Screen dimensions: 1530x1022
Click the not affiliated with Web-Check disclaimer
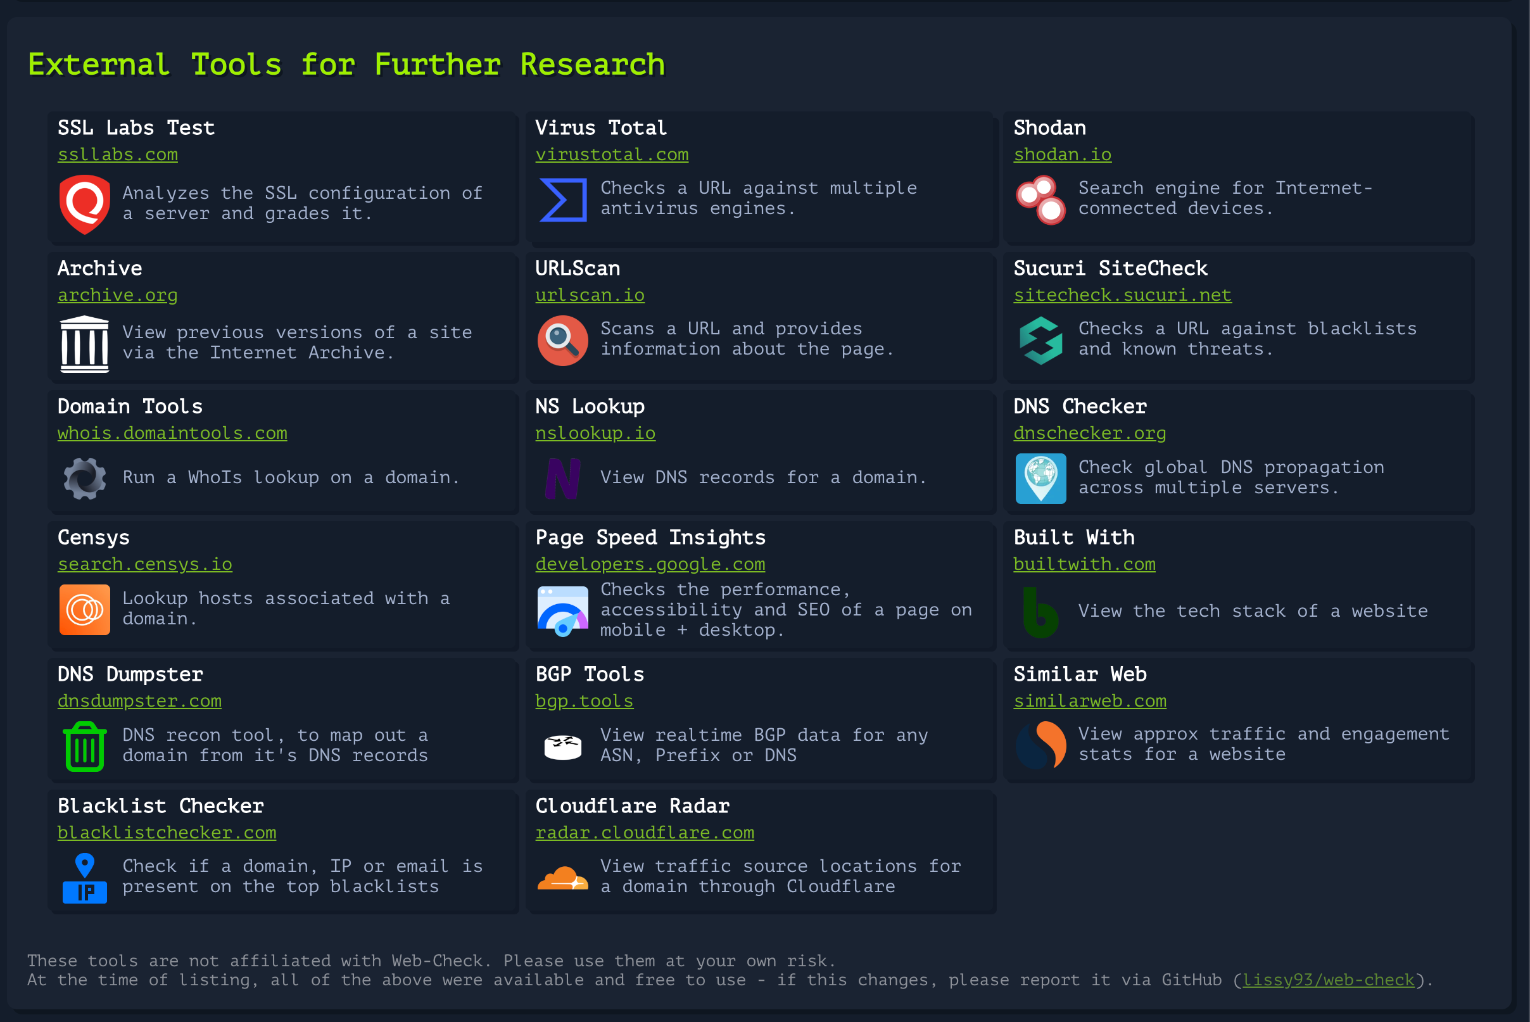(431, 961)
